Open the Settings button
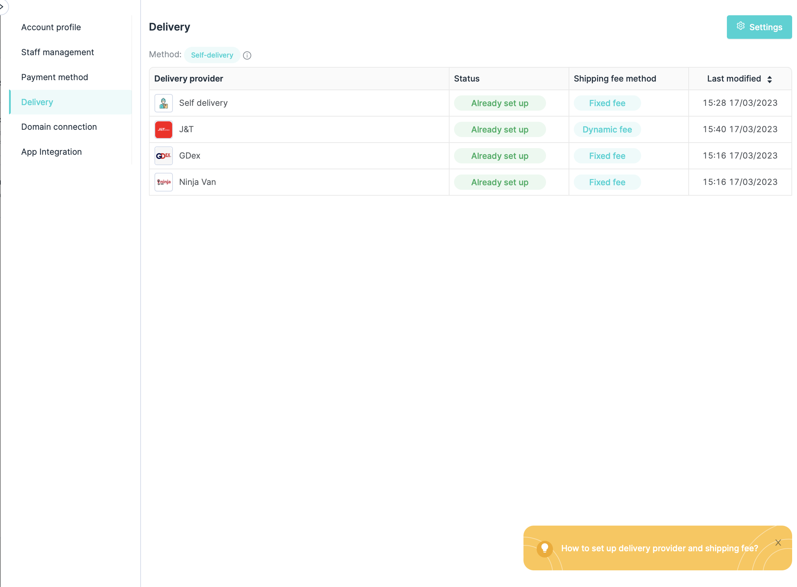The height and width of the screenshot is (587, 797). pyautogui.click(x=759, y=27)
